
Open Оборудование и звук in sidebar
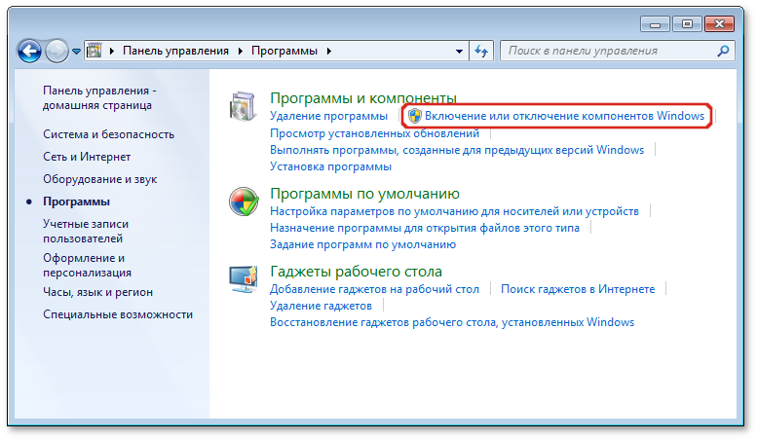tap(100, 179)
